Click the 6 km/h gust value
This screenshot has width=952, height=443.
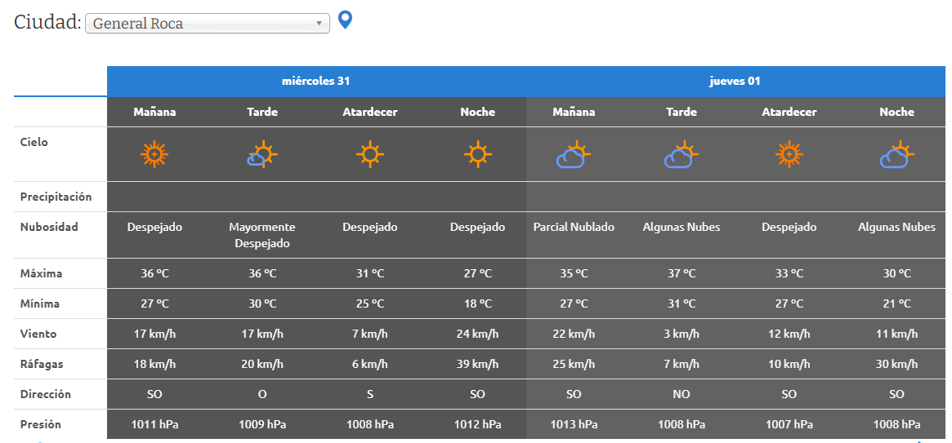pyautogui.click(x=369, y=364)
